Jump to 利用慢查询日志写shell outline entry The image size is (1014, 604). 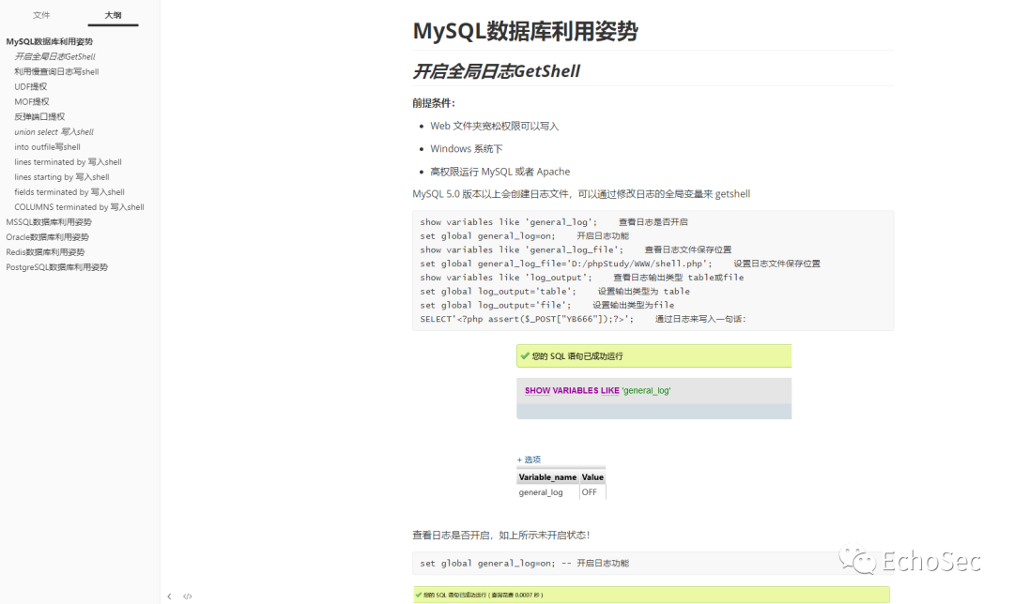point(56,71)
